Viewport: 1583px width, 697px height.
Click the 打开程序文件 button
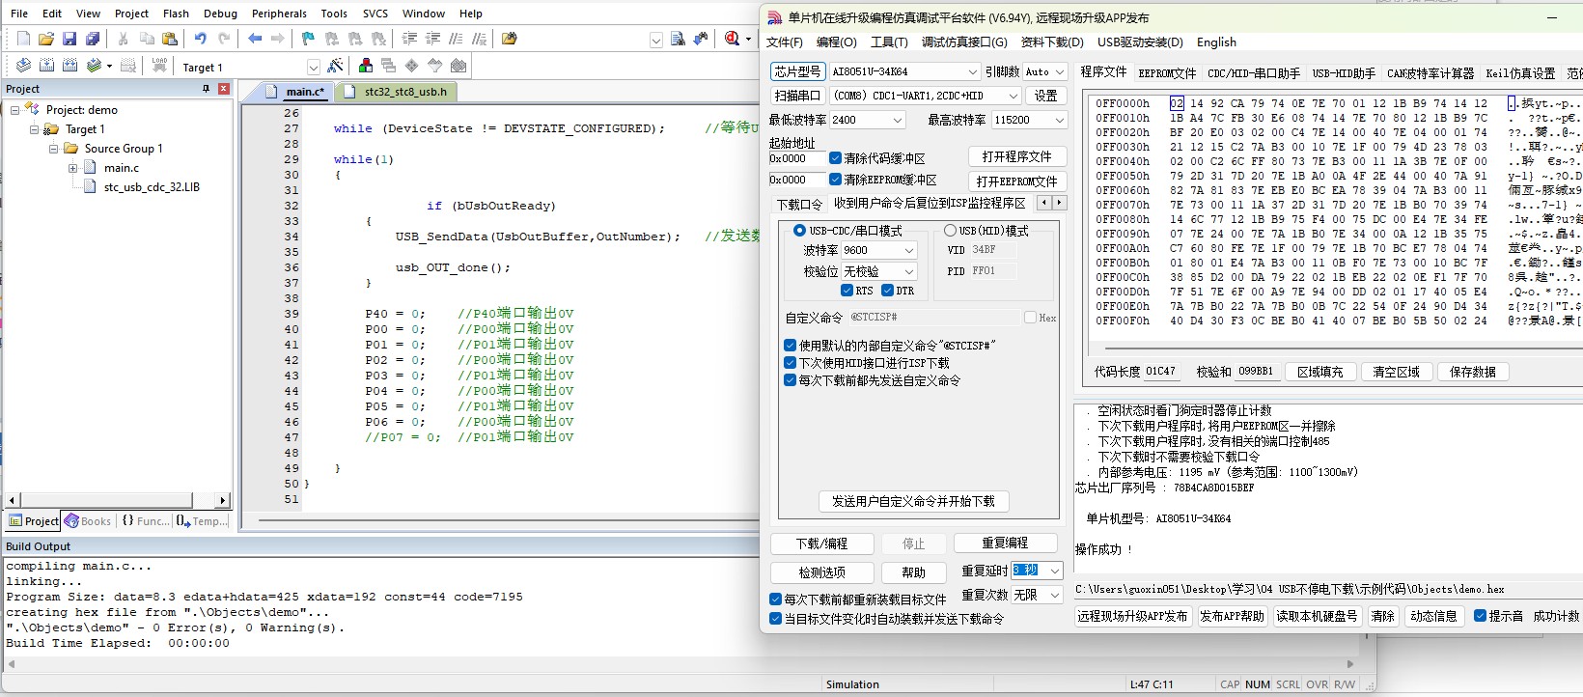click(1016, 156)
